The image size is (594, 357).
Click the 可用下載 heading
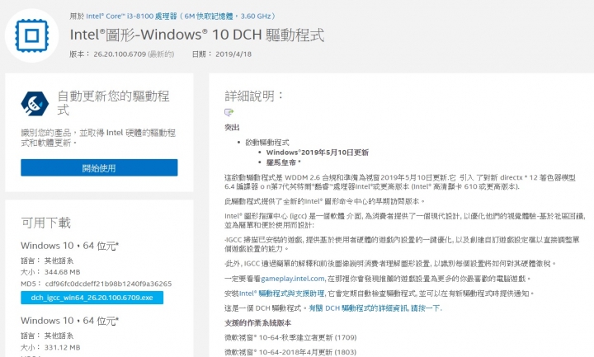(46, 223)
